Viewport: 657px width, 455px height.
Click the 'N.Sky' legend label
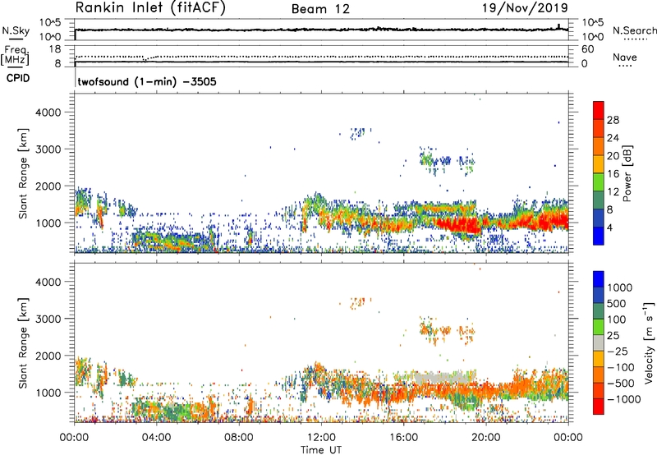pos(16,30)
